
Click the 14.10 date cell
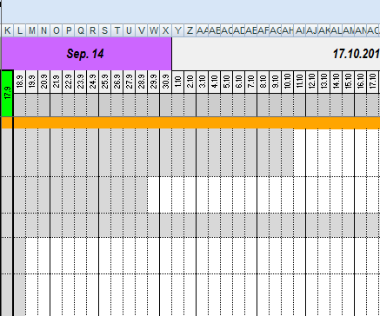click(337, 82)
